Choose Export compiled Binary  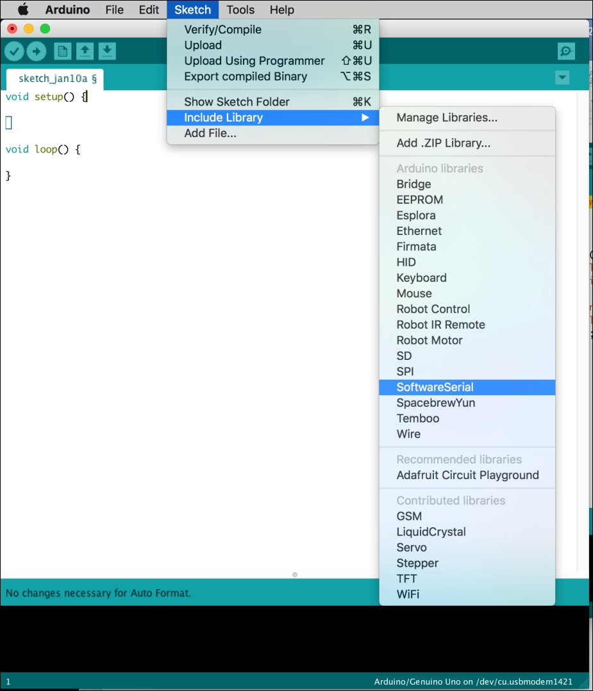[272, 76]
